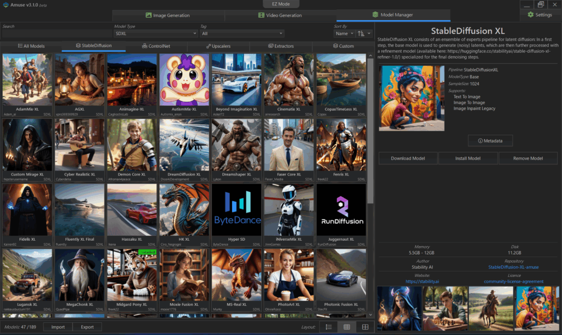Focus the Search input field
Viewport: 562px width, 335px height.
57,33
